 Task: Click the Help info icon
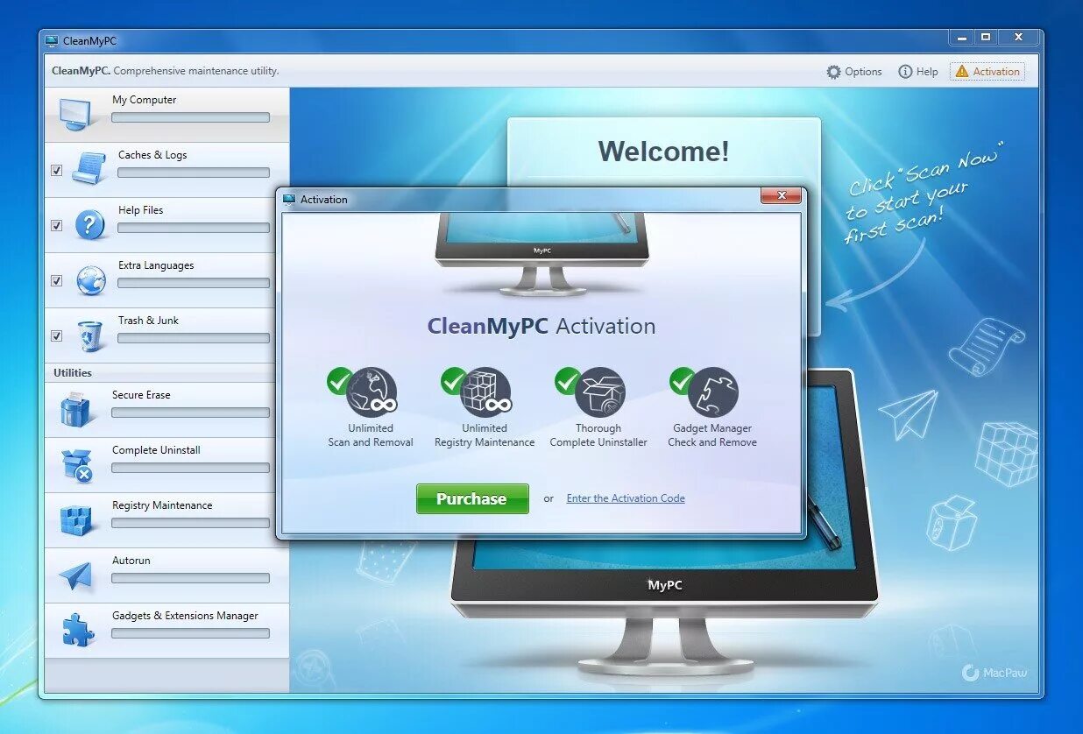pyautogui.click(x=905, y=72)
